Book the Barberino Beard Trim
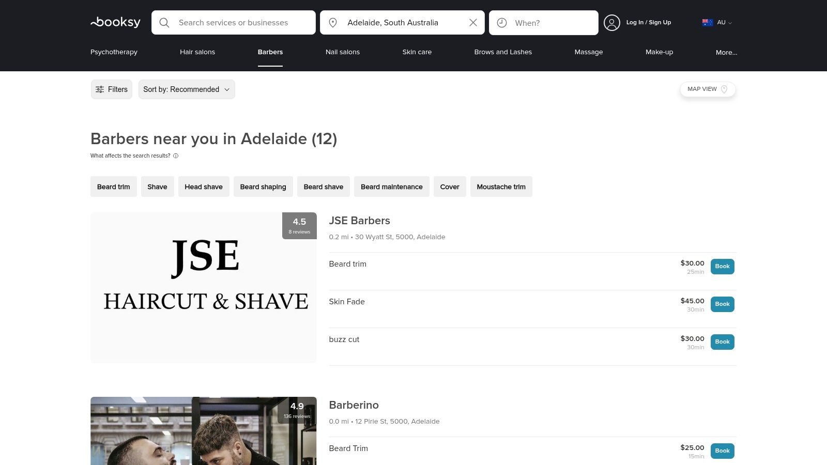The height and width of the screenshot is (465, 827). coord(723,451)
